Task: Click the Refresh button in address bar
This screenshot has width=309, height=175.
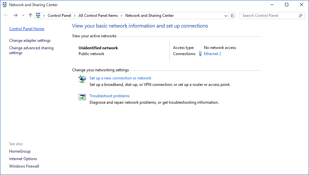Action: pos(232,16)
